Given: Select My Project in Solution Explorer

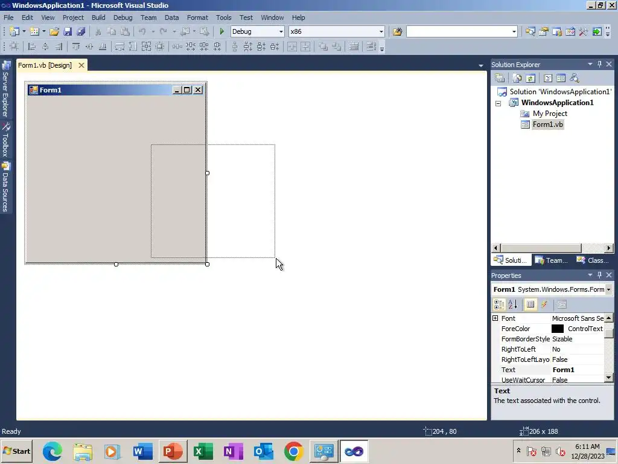Looking at the screenshot, I should tap(550, 113).
